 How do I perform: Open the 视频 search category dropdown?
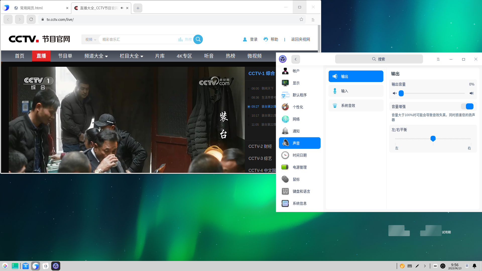pyautogui.click(x=90, y=39)
